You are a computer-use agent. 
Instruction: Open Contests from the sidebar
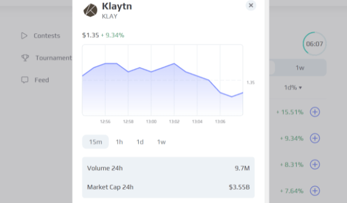tap(47, 36)
